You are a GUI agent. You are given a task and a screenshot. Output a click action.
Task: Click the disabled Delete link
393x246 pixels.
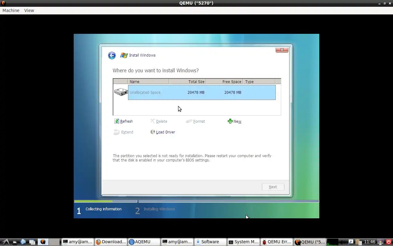coord(161,121)
